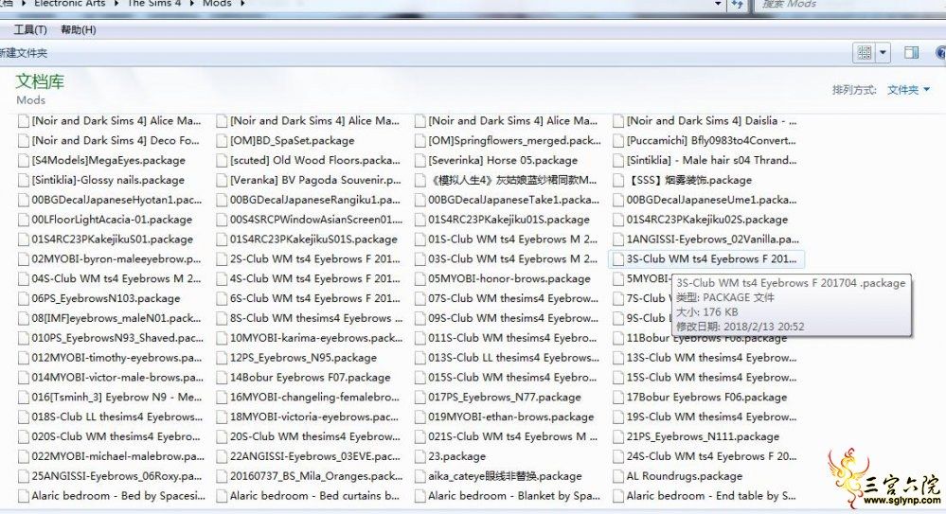
Task: Select 08[IMF]eyebrows_maleN01 file
Action: pos(116,319)
